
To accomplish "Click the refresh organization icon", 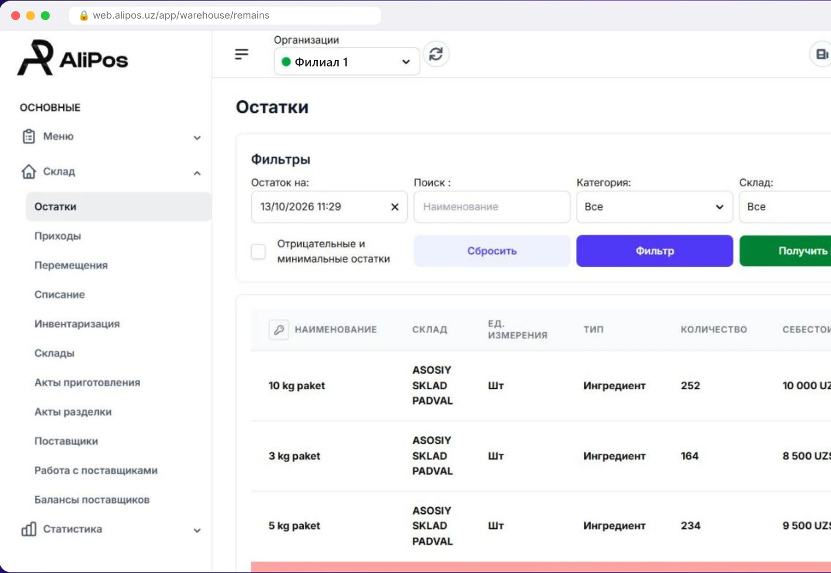I will tap(436, 54).
